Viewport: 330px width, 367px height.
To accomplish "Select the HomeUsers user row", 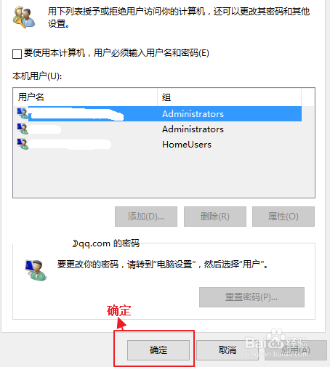I will click(158, 144).
